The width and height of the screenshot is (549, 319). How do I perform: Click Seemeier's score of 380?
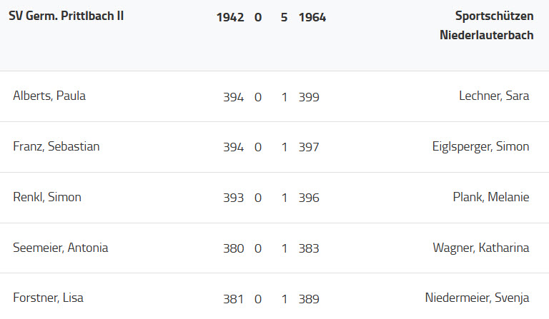(x=233, y=249)
